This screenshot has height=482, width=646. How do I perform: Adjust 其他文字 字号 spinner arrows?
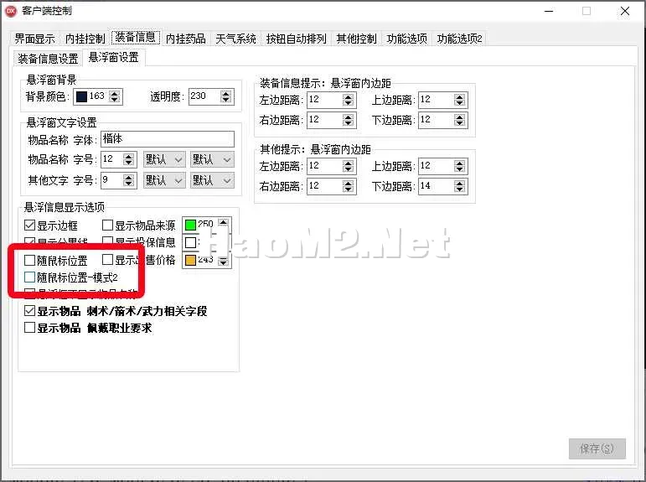[128, 180]
